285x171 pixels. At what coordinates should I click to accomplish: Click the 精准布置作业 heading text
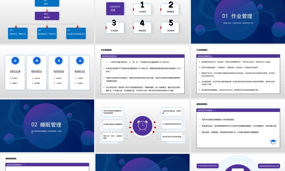tap(36, 71)
